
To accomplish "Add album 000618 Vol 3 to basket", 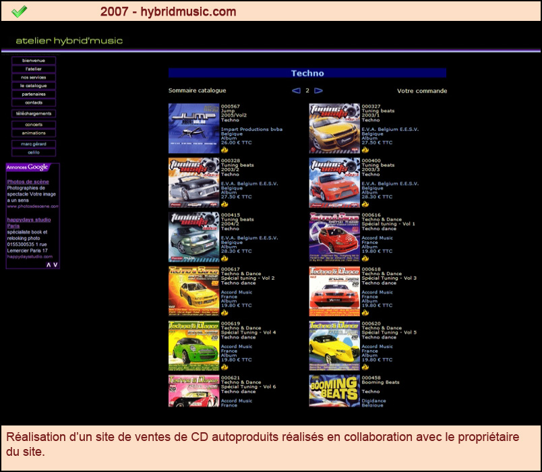I will (365, 313).
